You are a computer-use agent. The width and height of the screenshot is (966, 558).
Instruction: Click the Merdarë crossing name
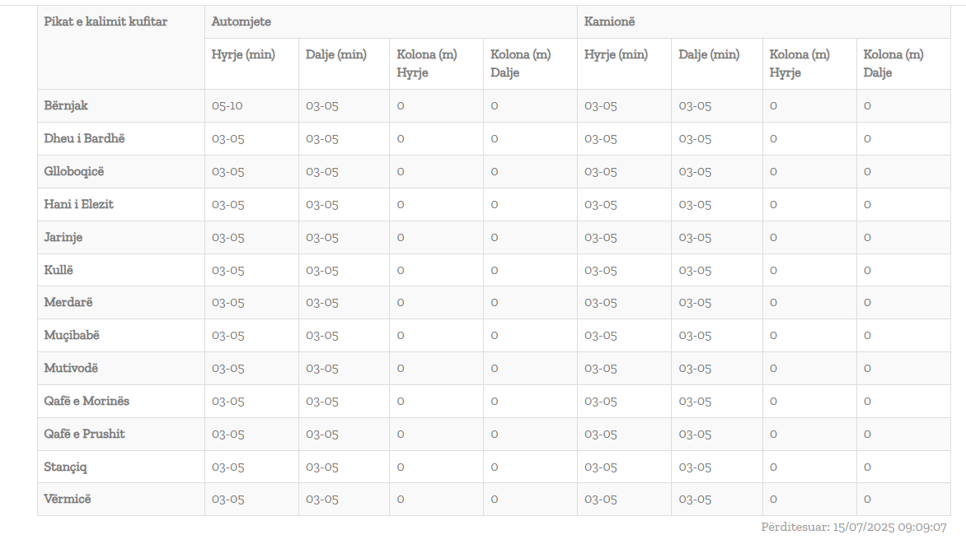68,303
